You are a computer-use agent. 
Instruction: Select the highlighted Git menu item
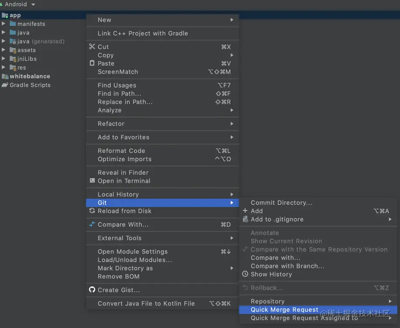(163, 203)
